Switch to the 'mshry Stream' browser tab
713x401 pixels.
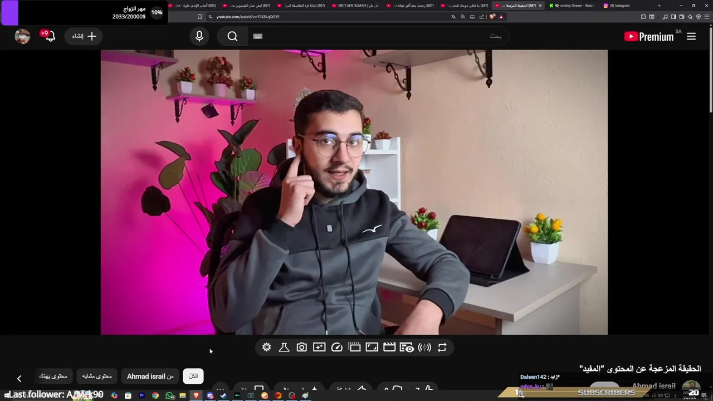pos(572,6)
